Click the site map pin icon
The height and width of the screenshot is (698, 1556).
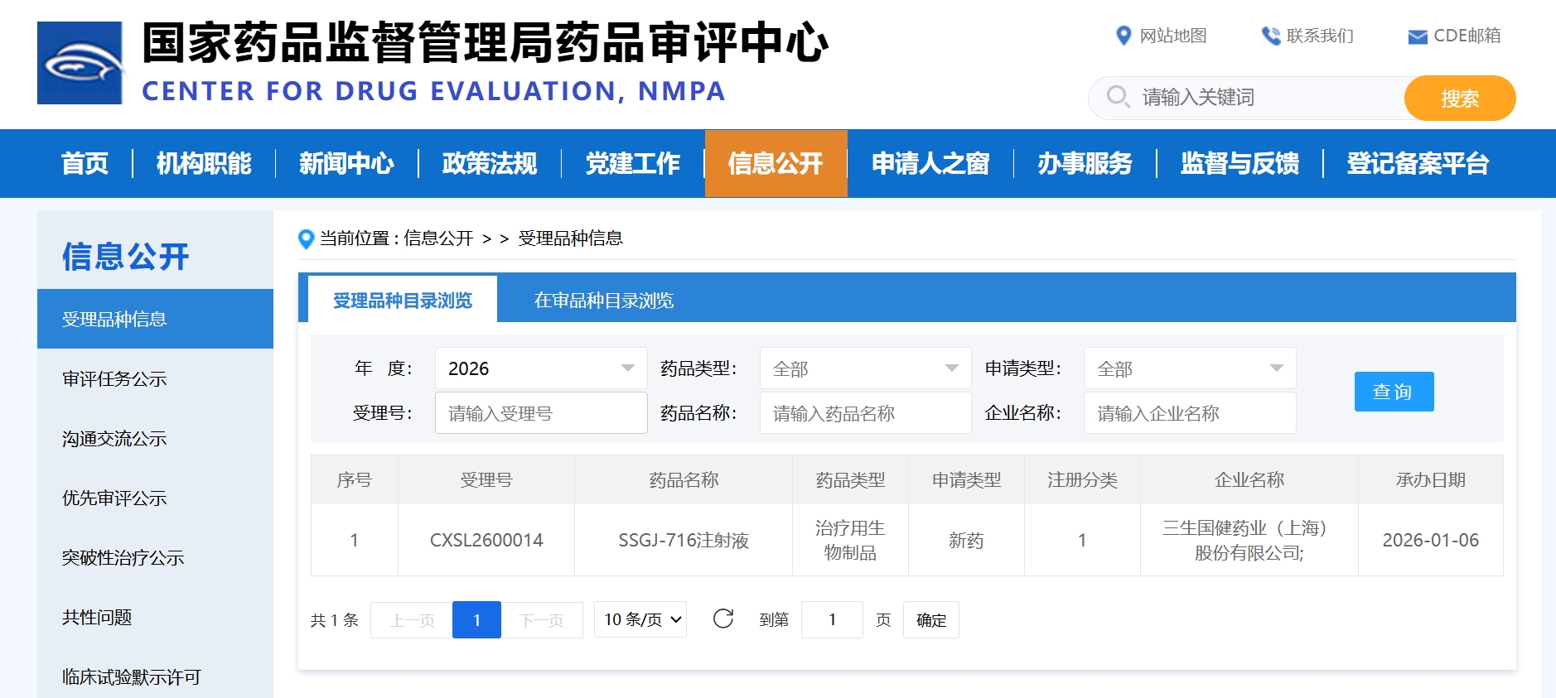[x=1124, y=36]
